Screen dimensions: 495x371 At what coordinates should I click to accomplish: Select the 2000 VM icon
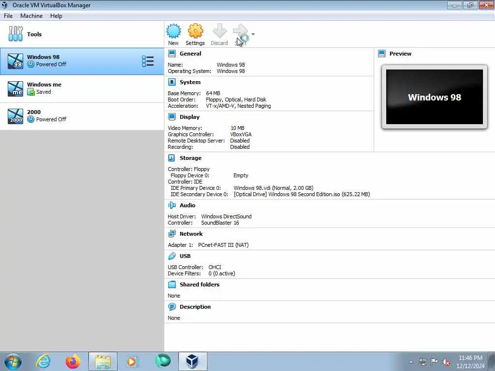pyautogui.click(x=15, y=116)
